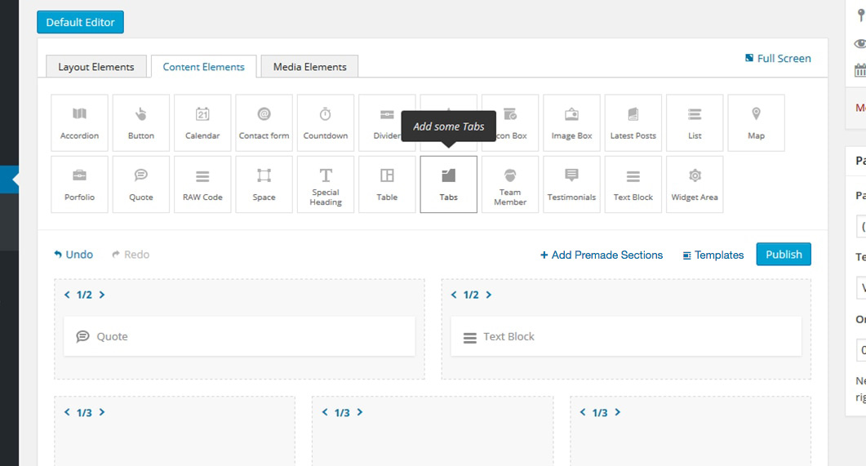866x466 pixels.
Task: Increase width of middle 1/3 column
Action: (x=360, y=412)
